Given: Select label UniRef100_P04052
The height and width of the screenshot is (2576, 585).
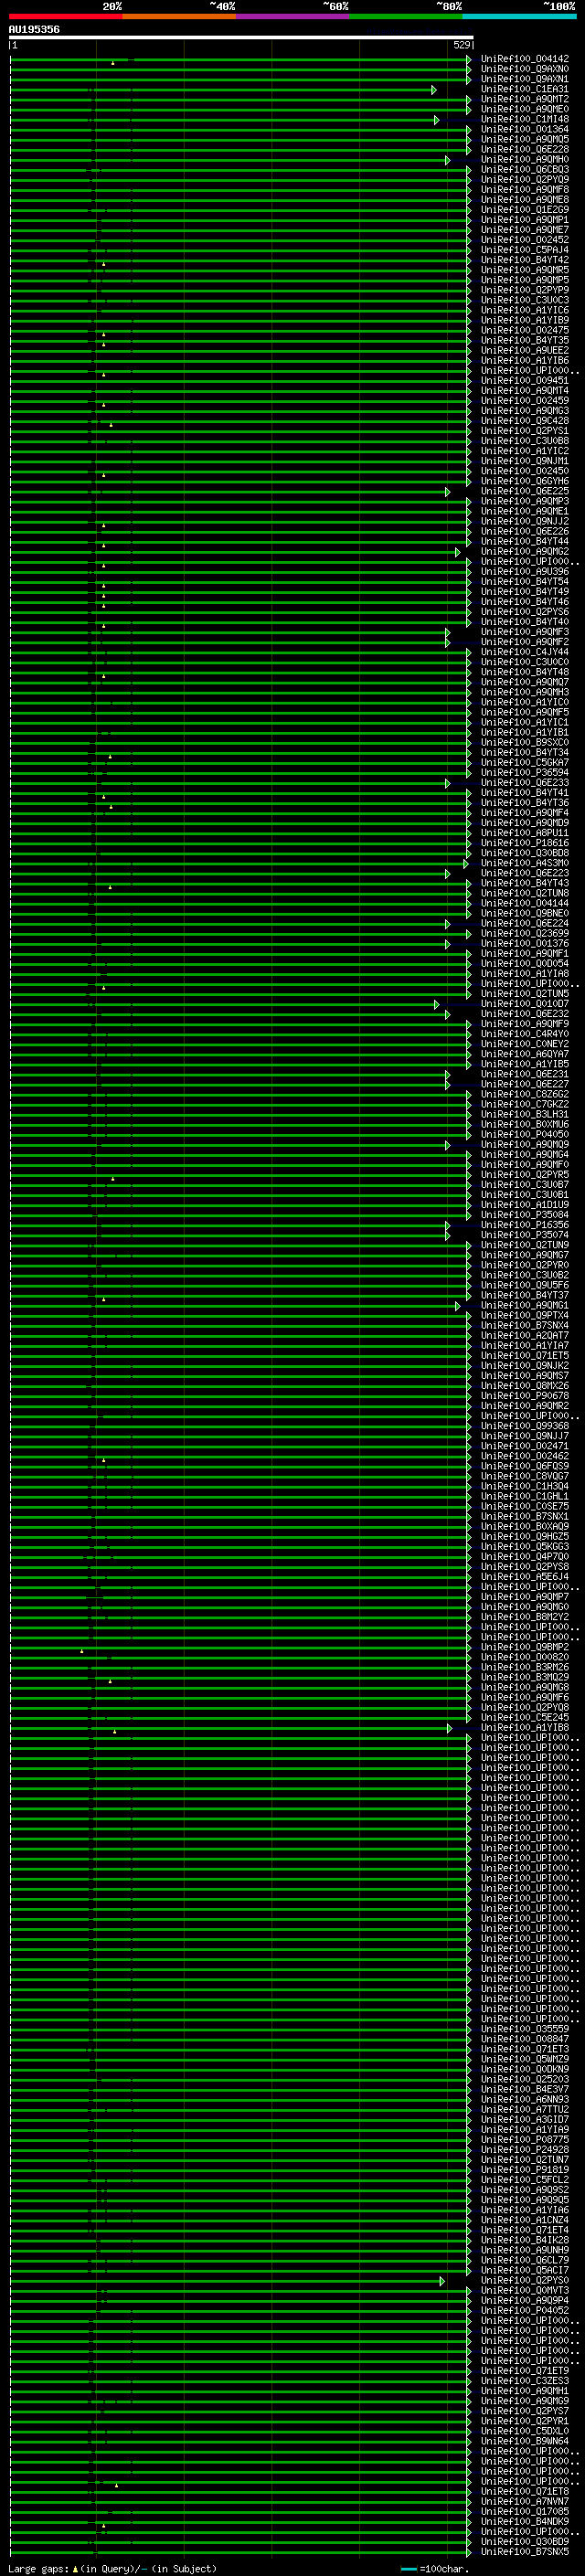Looking at the screenshot, I should (525, 2310).
